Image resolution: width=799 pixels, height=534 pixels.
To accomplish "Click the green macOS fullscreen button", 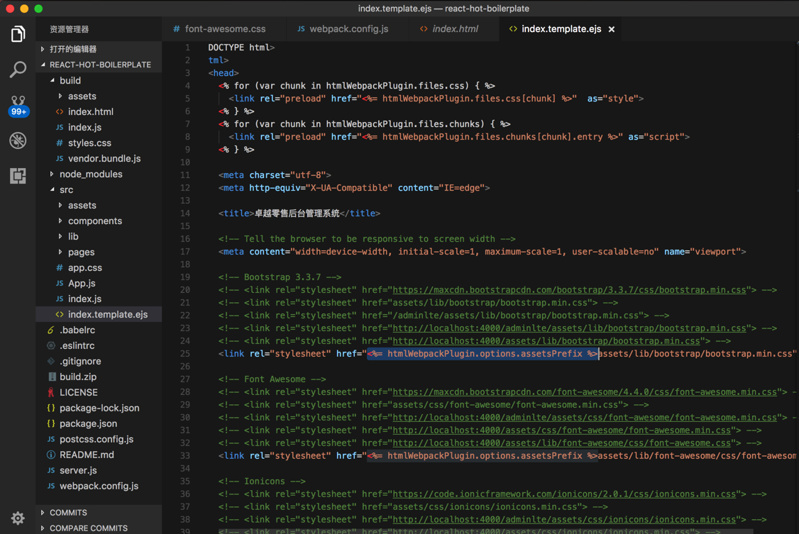I will pos(38,9).
